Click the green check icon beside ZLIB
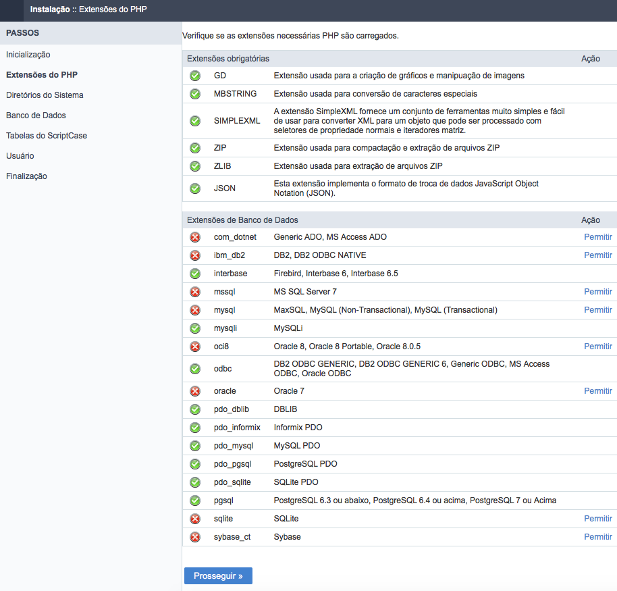617x591 pixels. coord(195,166)
